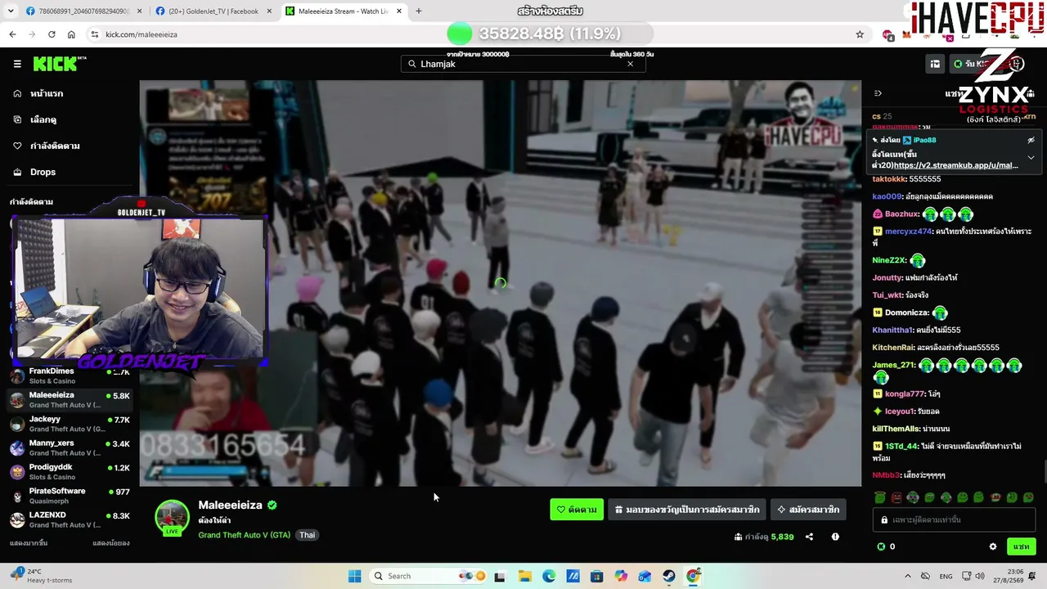The image size is (1047, 589).
Task: Click the KitchenRai username in chat
Action: point(893,348)
